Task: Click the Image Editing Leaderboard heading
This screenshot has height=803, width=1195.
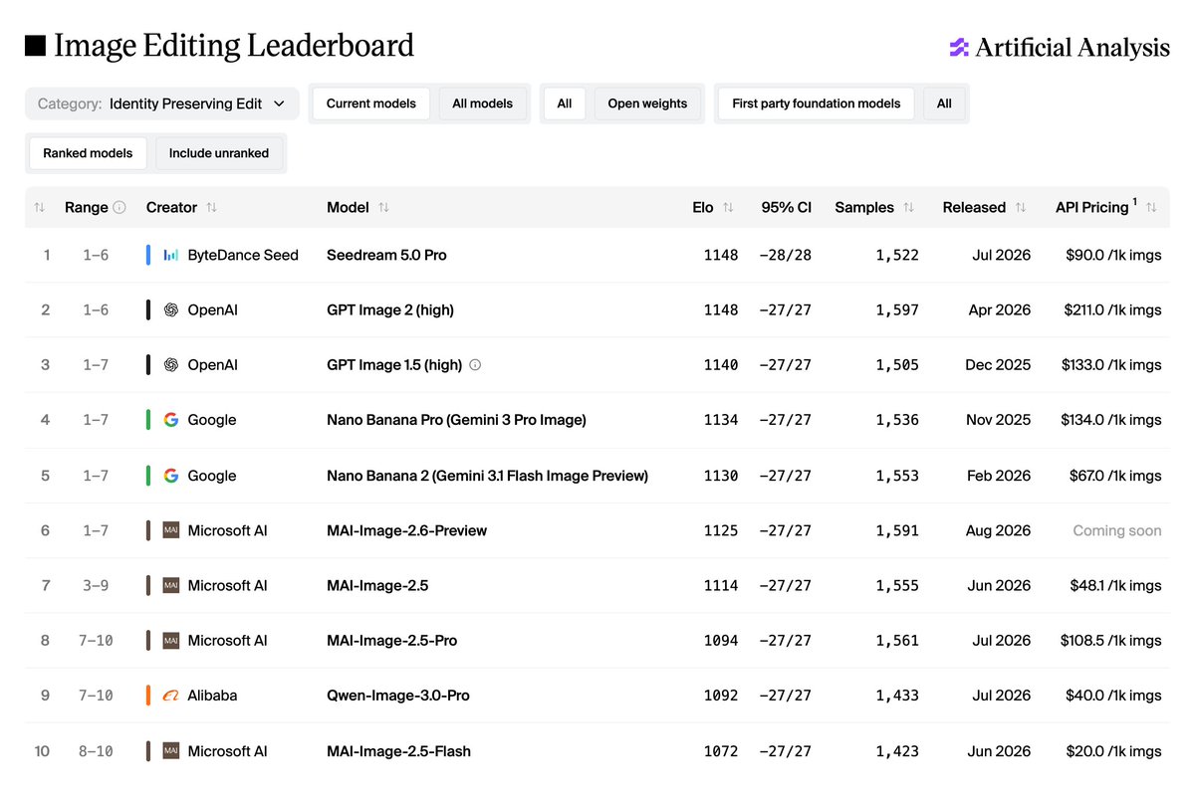Action: pos(234,46)
